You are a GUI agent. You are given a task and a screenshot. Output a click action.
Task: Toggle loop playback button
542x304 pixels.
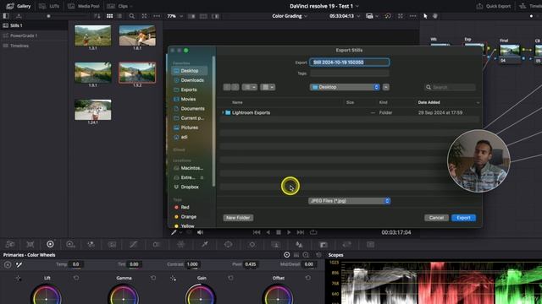point(313,233)
